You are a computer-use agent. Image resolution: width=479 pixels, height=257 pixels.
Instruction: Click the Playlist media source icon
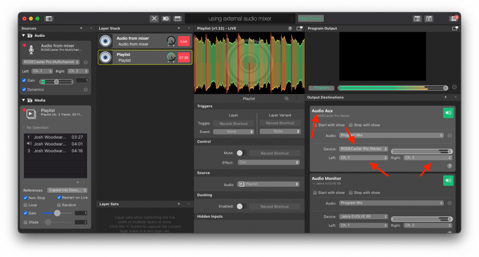click(31, 113)
